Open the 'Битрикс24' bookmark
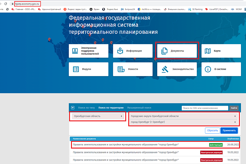The width and height of the screenshot is (246, 164). click(128, 9)
